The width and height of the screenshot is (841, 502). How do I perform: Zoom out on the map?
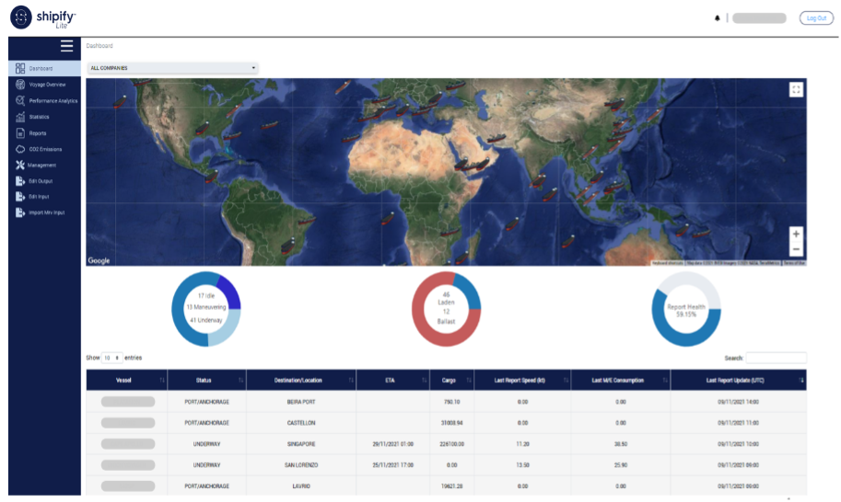coord(796,249)
